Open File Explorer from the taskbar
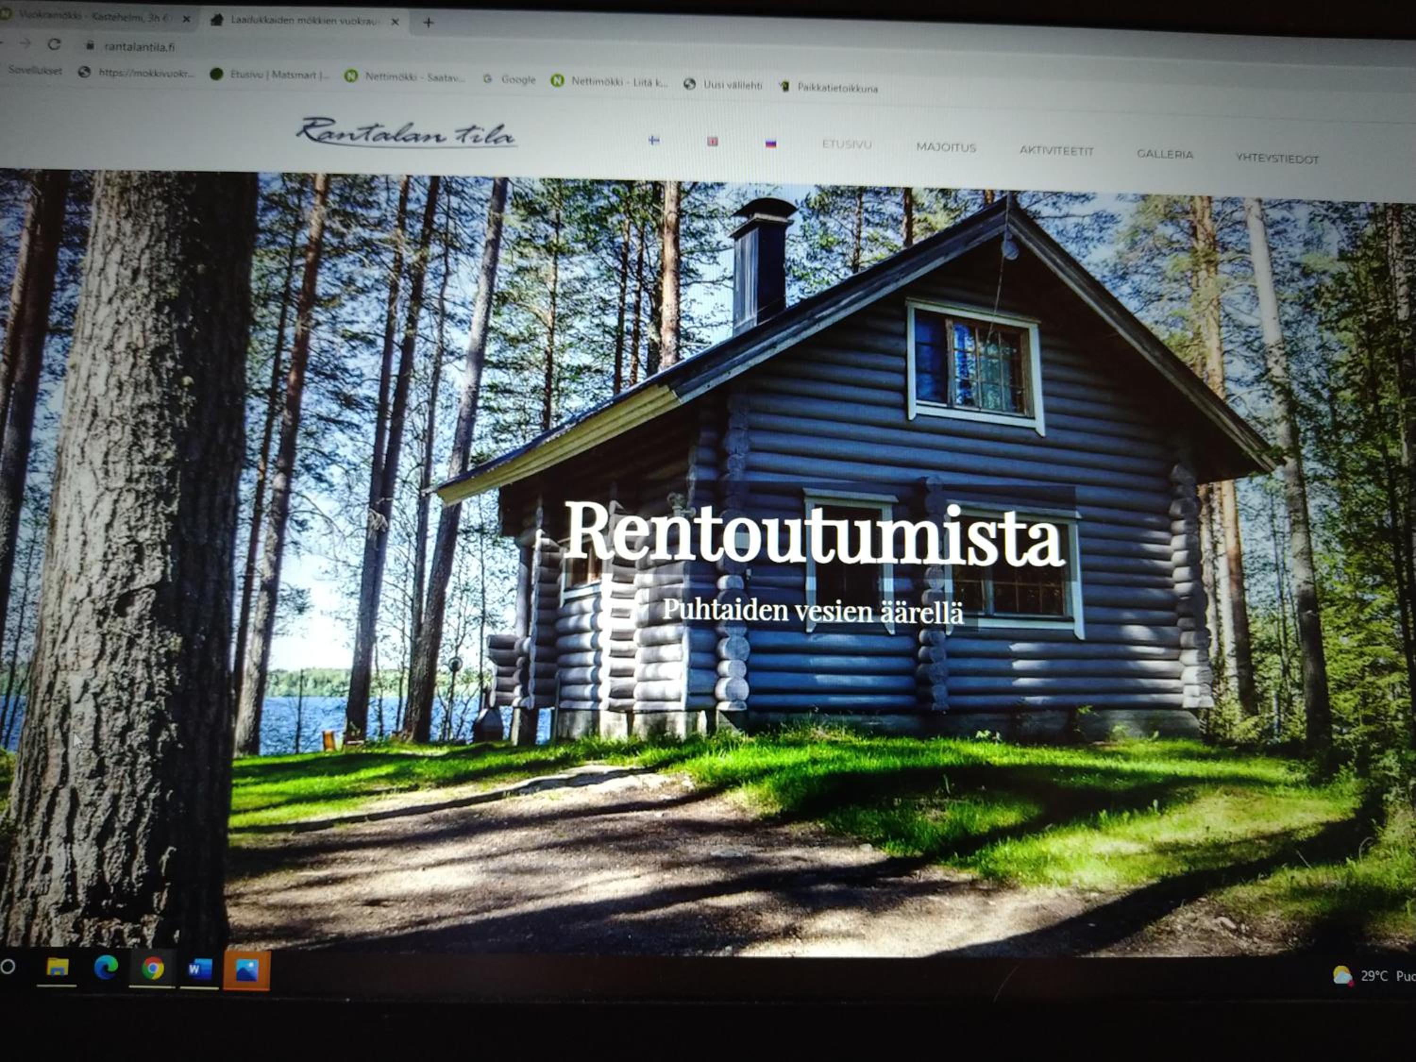Screen dimensions: 1416x1062 click(x=57, y=968)
